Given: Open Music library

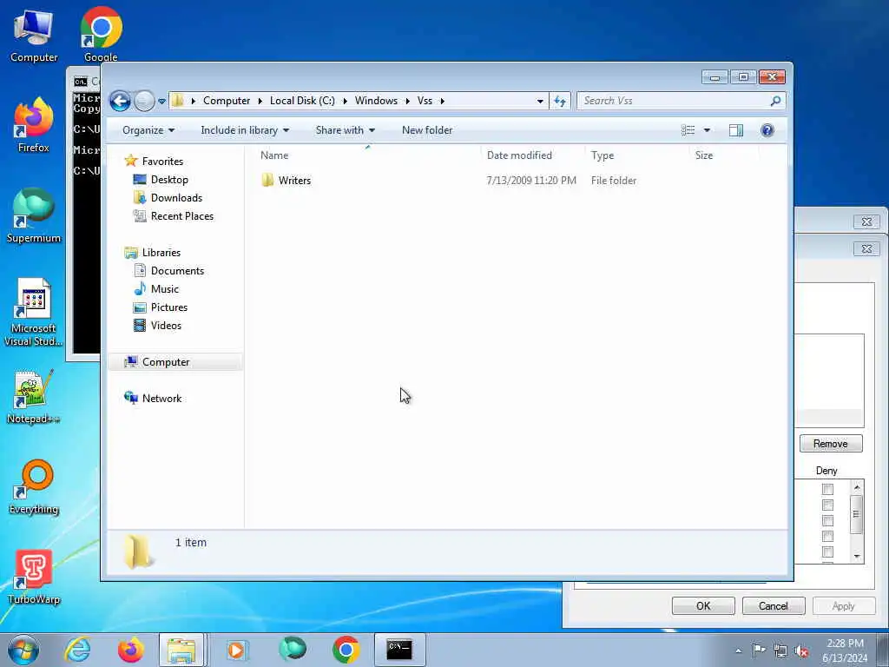Looking at the screenshot, I should pyautogui.click(x=164, y=288).
